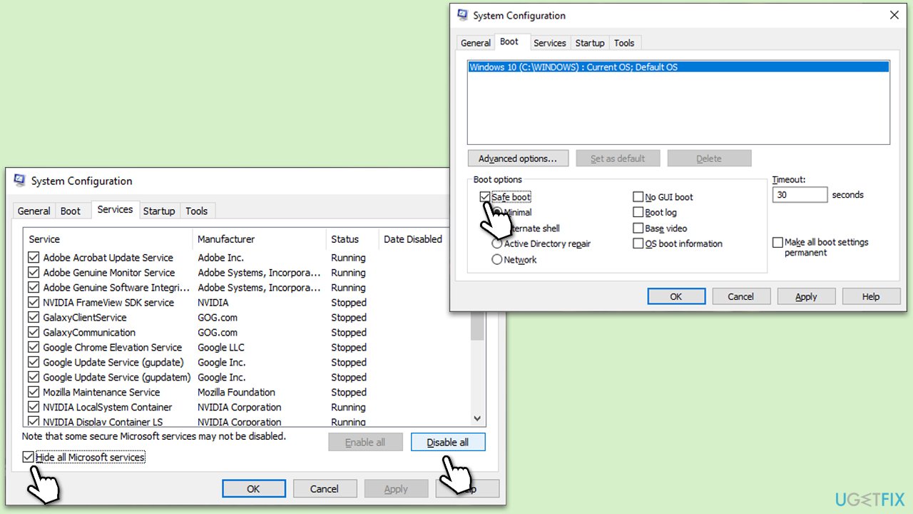The width and height of the screenshot is (913, 514).
Task: Uncheck Google Update Service (gupdatem)
Action: tap(34, 378)
